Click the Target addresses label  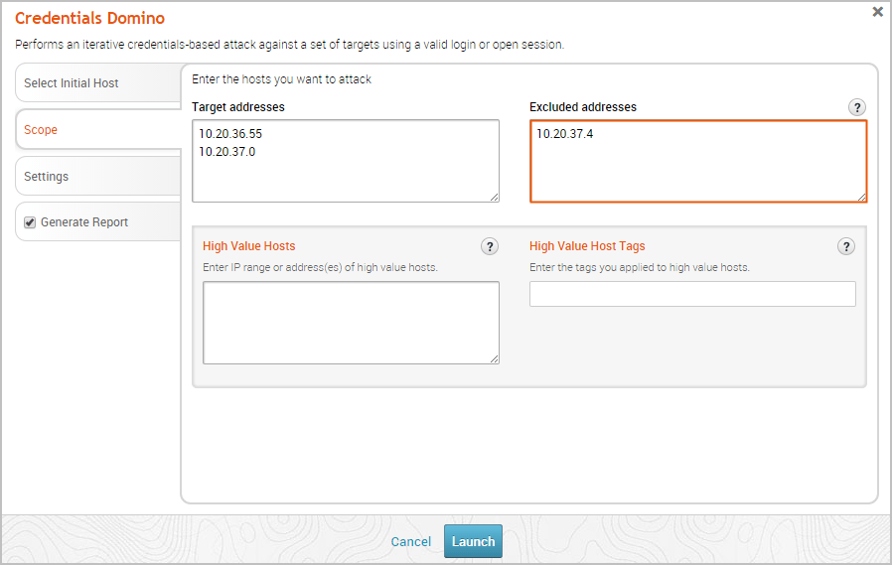coord(238,107)
